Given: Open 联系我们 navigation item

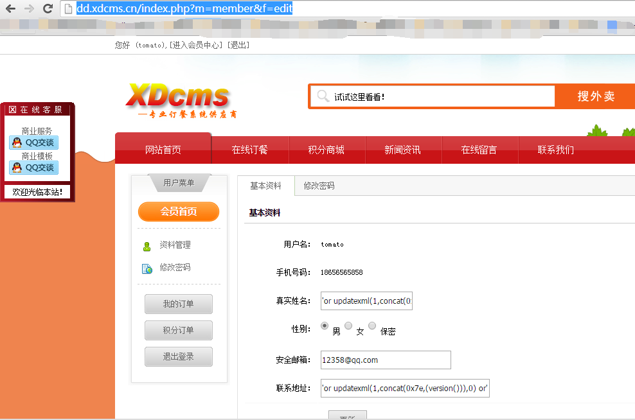Looking at the screenshot, I should pyautogui.click(x=555, y=150).
